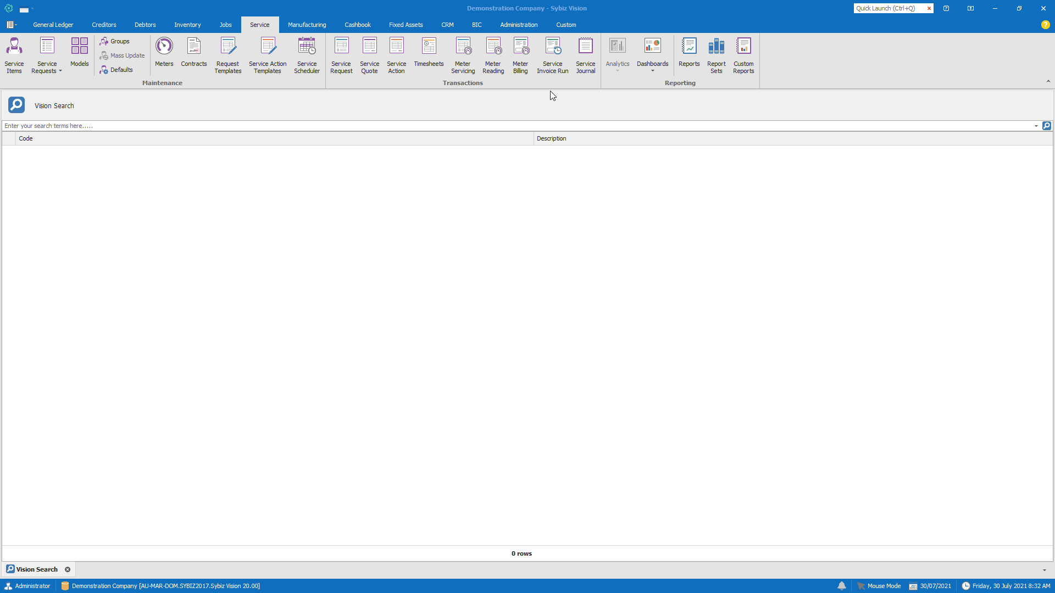Open the Groups maintenance button
The width and height of the screenshot is (1055, 593).
(x=115, y=41)
